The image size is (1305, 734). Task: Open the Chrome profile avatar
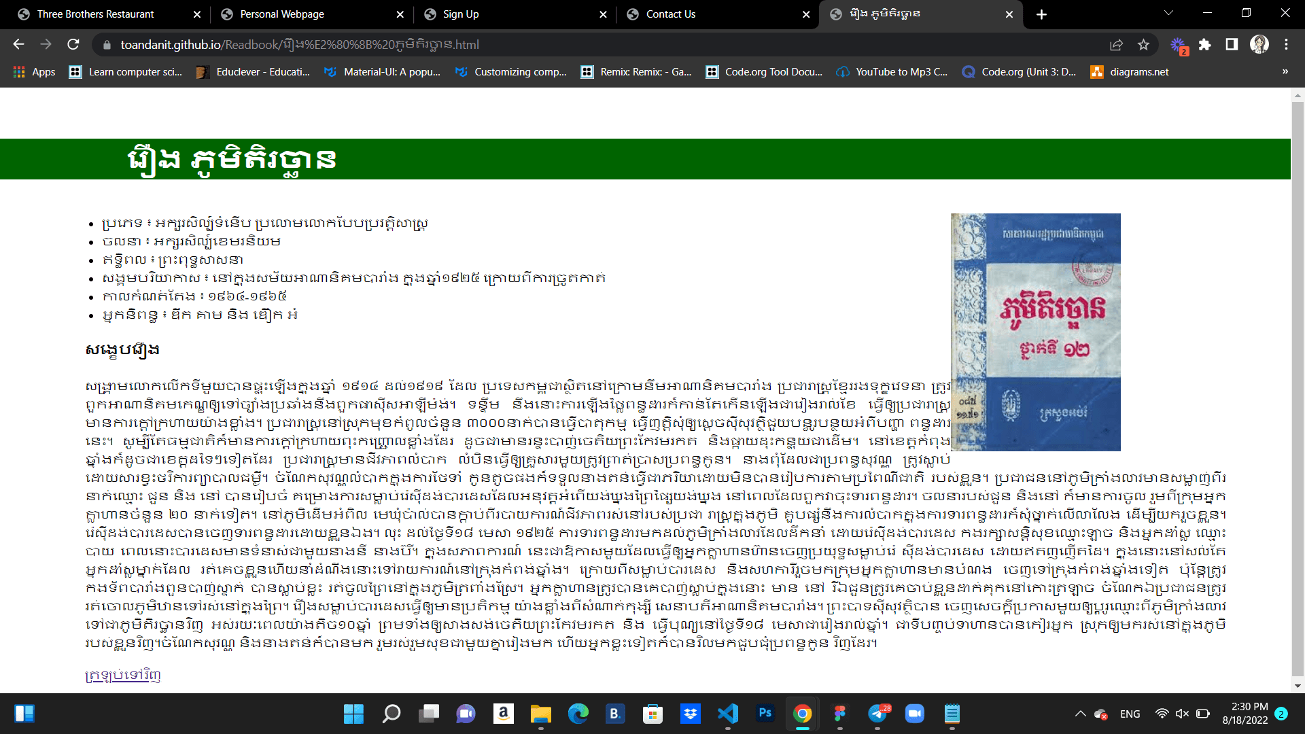[1259, 45]
